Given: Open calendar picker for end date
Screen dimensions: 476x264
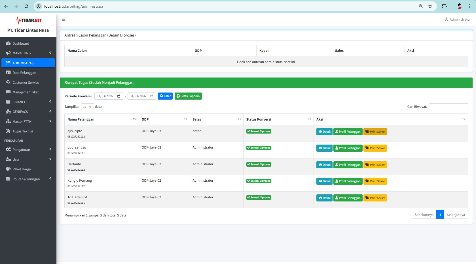Looking at the screenshot, I should coord(152,96).
